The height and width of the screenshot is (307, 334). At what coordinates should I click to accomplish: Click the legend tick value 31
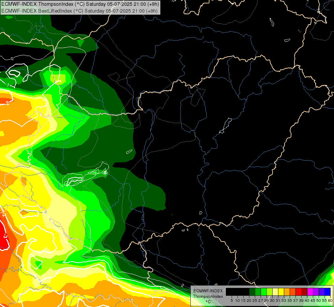(278, 301)
